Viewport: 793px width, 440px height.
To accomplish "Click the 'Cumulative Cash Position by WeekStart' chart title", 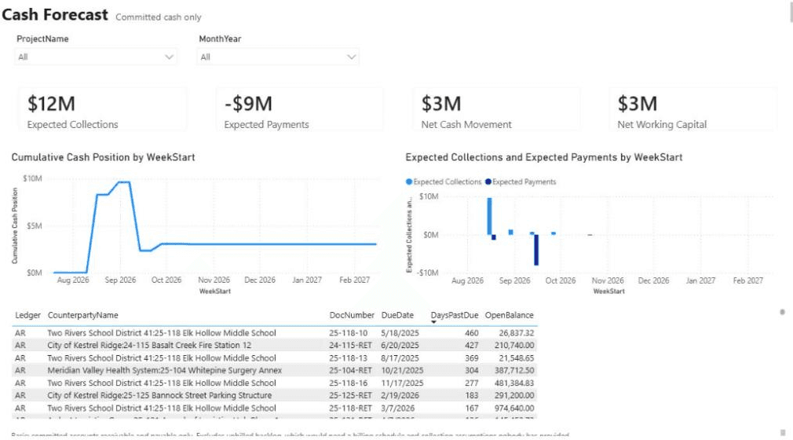I will click(x=103, y=157).
